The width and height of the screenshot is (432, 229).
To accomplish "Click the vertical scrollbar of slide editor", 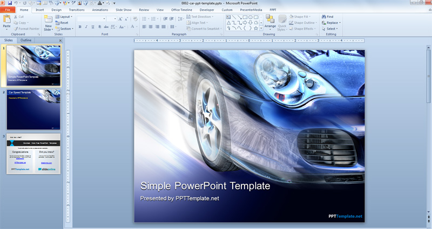I will tap(428, 130).
